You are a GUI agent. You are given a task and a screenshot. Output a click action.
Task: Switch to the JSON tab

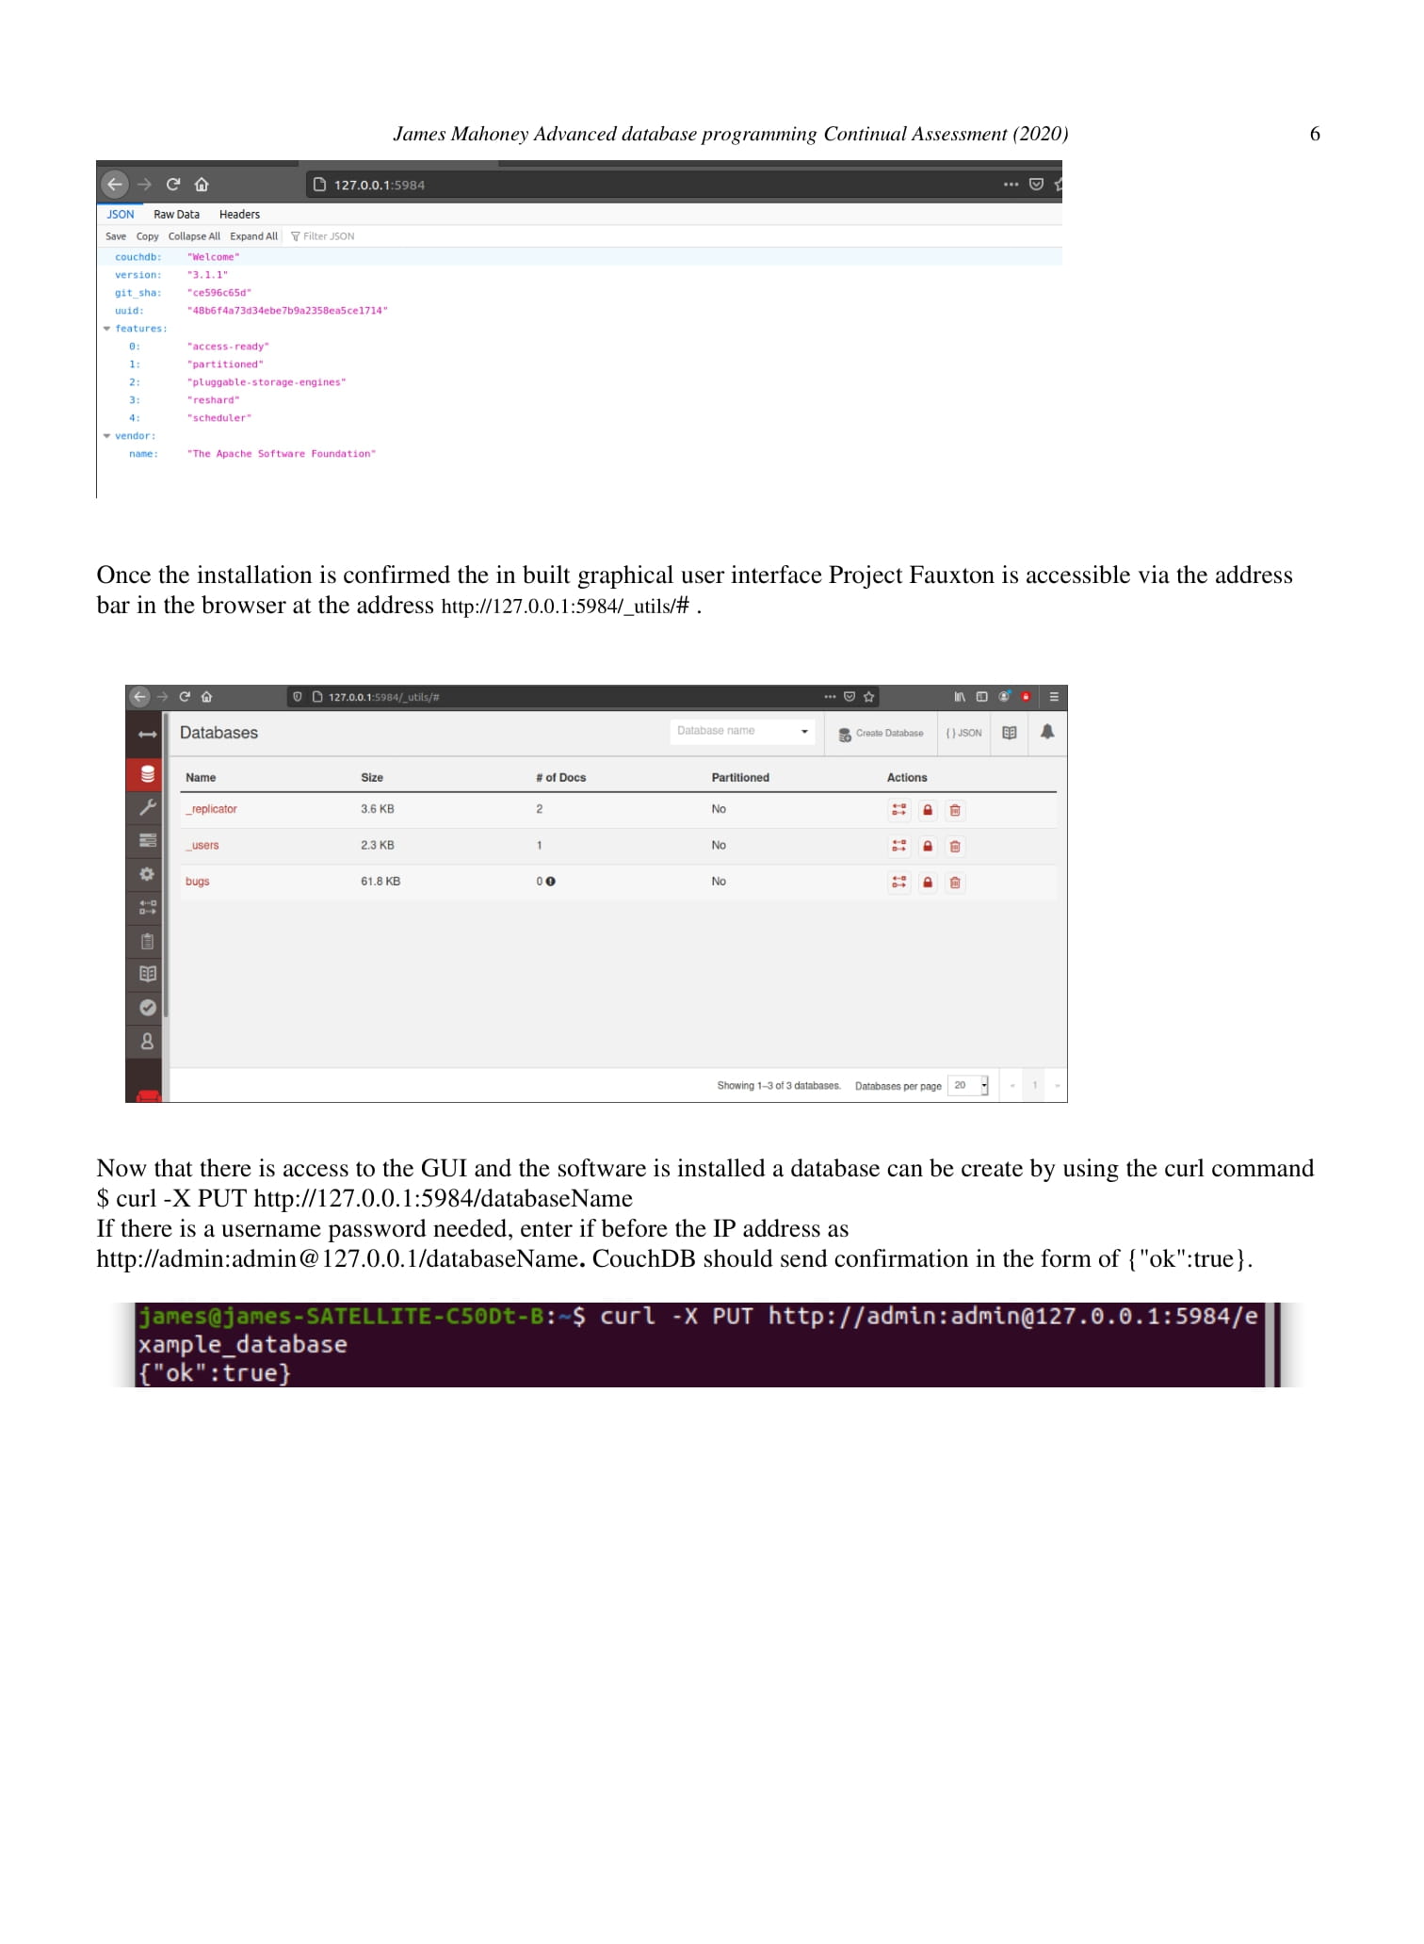(x=121, y=215)
